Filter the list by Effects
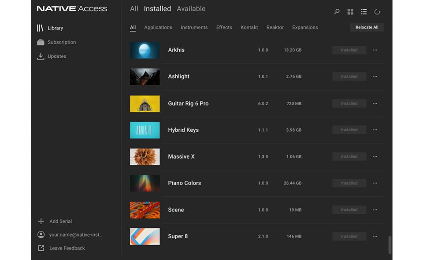The image size is (423, 260). (x=224, y=27)
